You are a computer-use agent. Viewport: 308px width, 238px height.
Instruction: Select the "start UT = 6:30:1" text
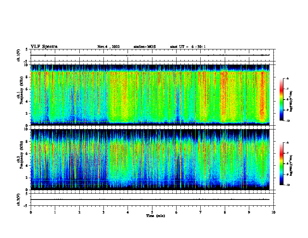[x=188, y=47]
